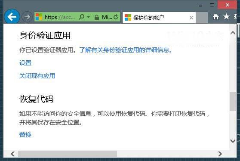Viewport: 240px width, 161px height.
Task: Open the address bar dropdown arrow
Action: point(88,17)
